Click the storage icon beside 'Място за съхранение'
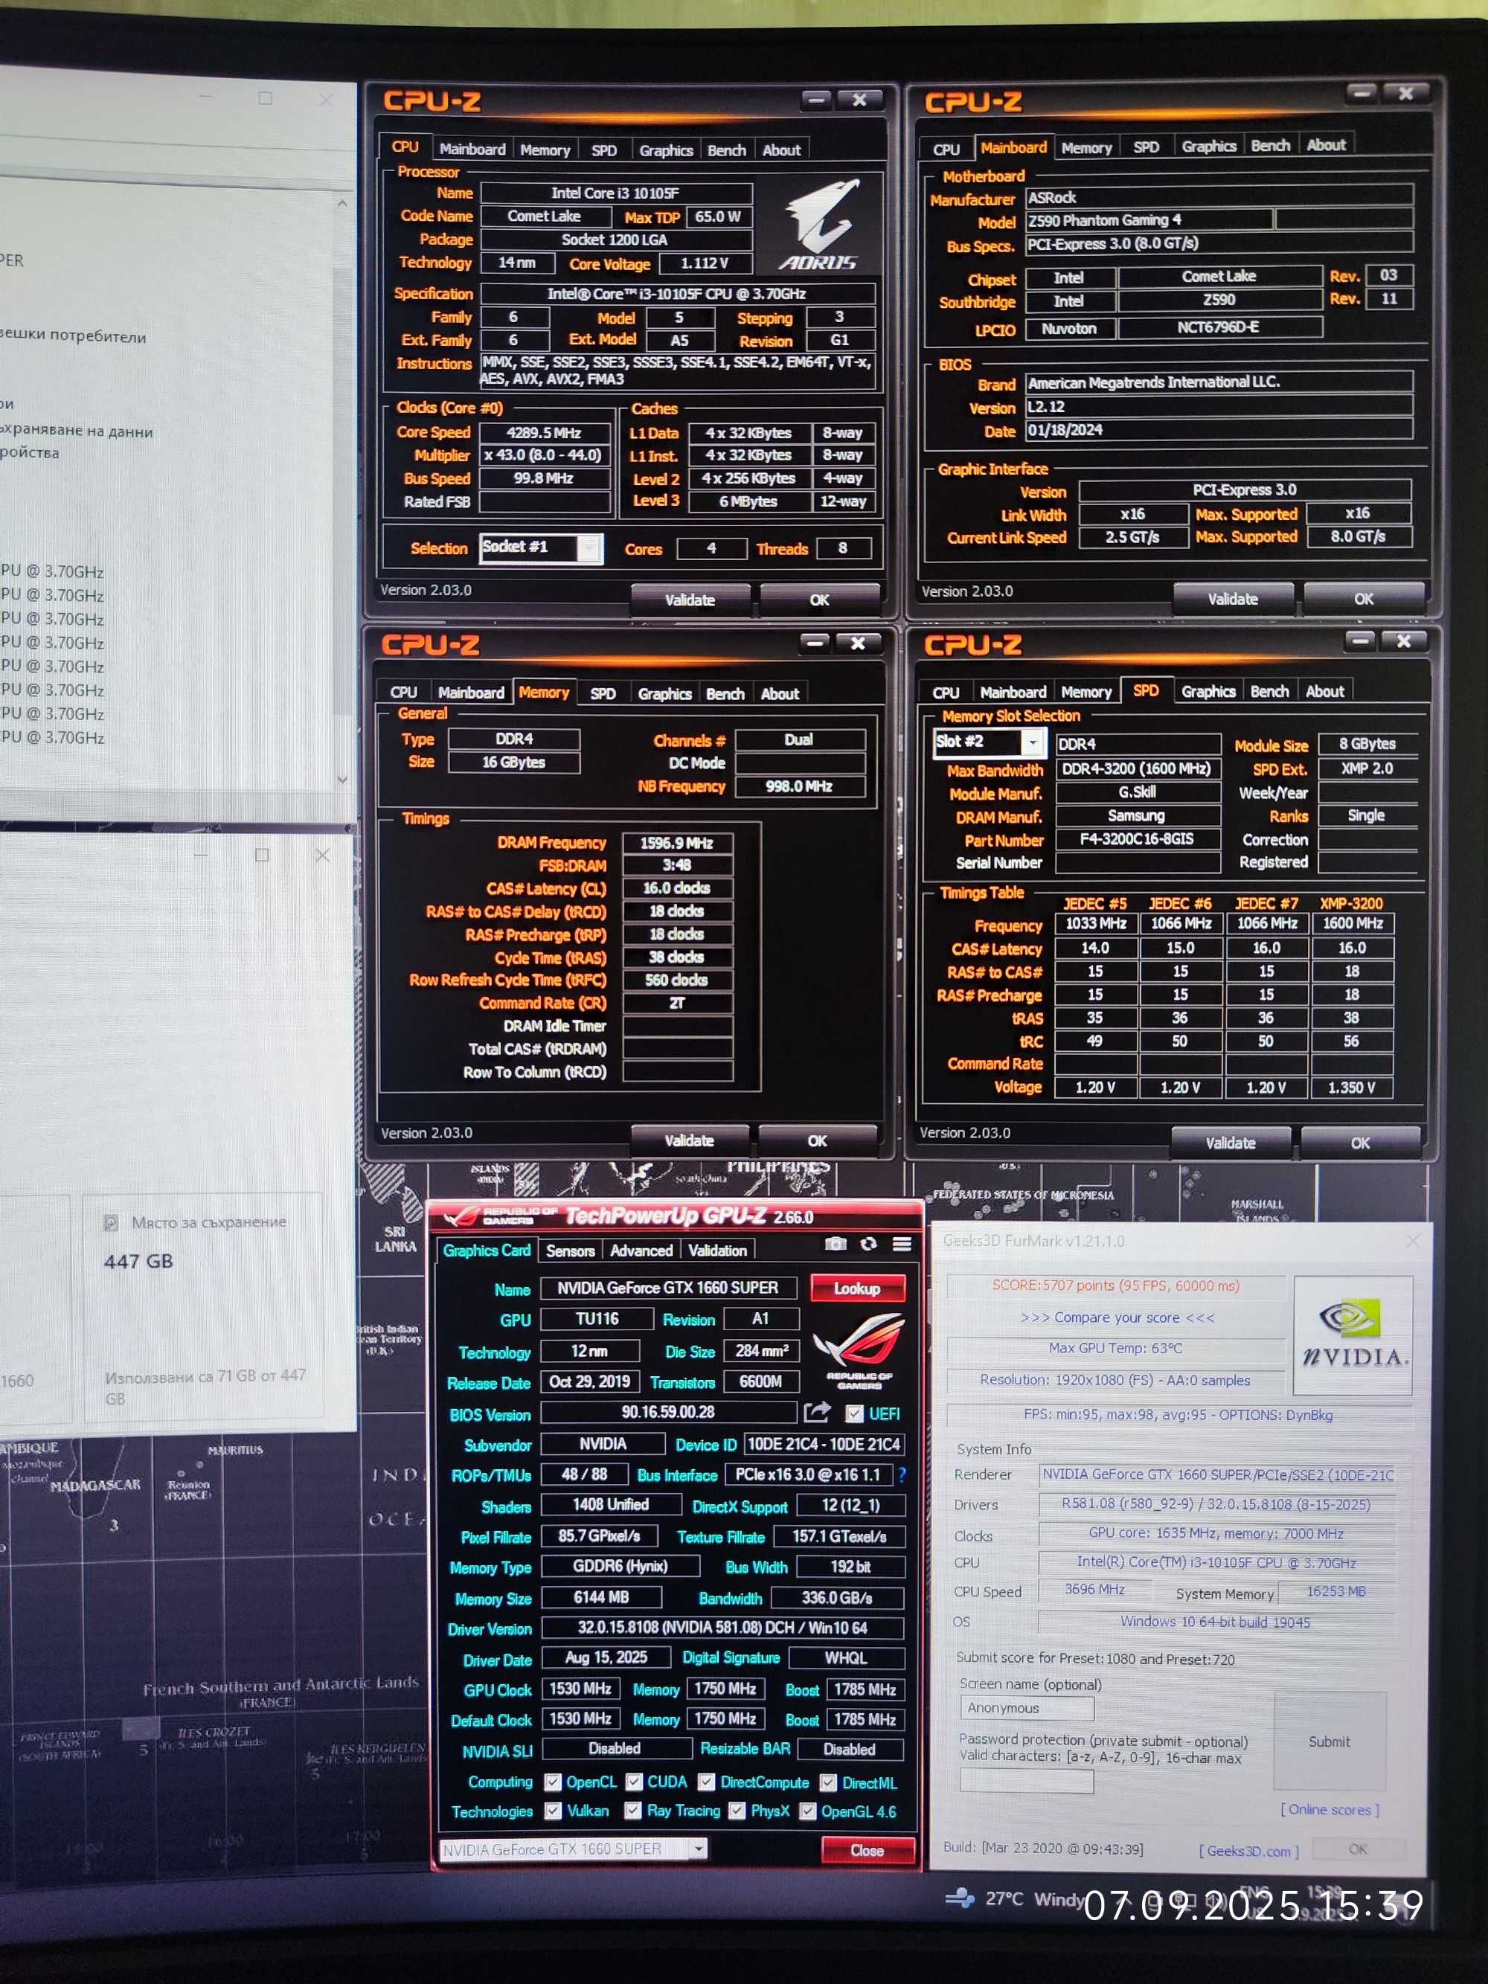Screen dimensions: 1488x1984 (x=111, y=1222)
